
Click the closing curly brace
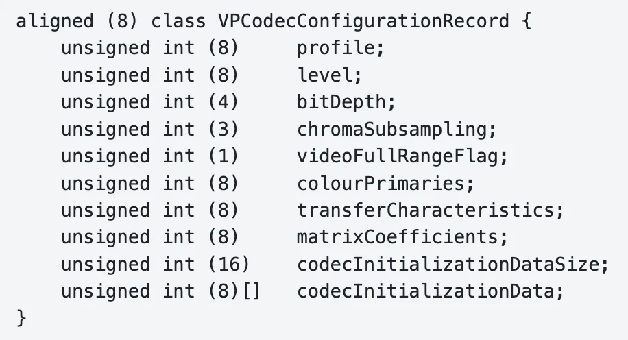click(x=21, y=319)
